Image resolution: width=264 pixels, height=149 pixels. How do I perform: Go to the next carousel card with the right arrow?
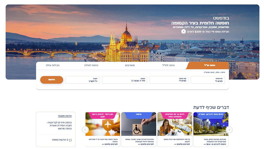(x=229, y=130)
